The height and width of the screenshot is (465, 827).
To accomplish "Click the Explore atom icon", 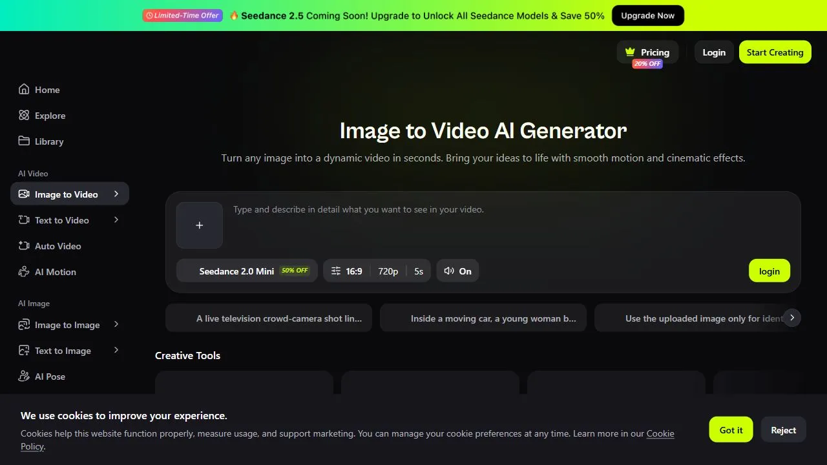I will click(24, 116).
